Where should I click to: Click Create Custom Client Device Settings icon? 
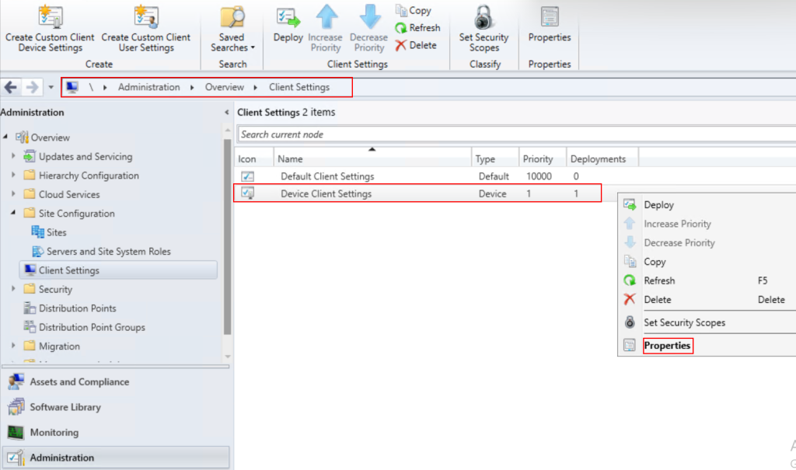tap(50, 16)
